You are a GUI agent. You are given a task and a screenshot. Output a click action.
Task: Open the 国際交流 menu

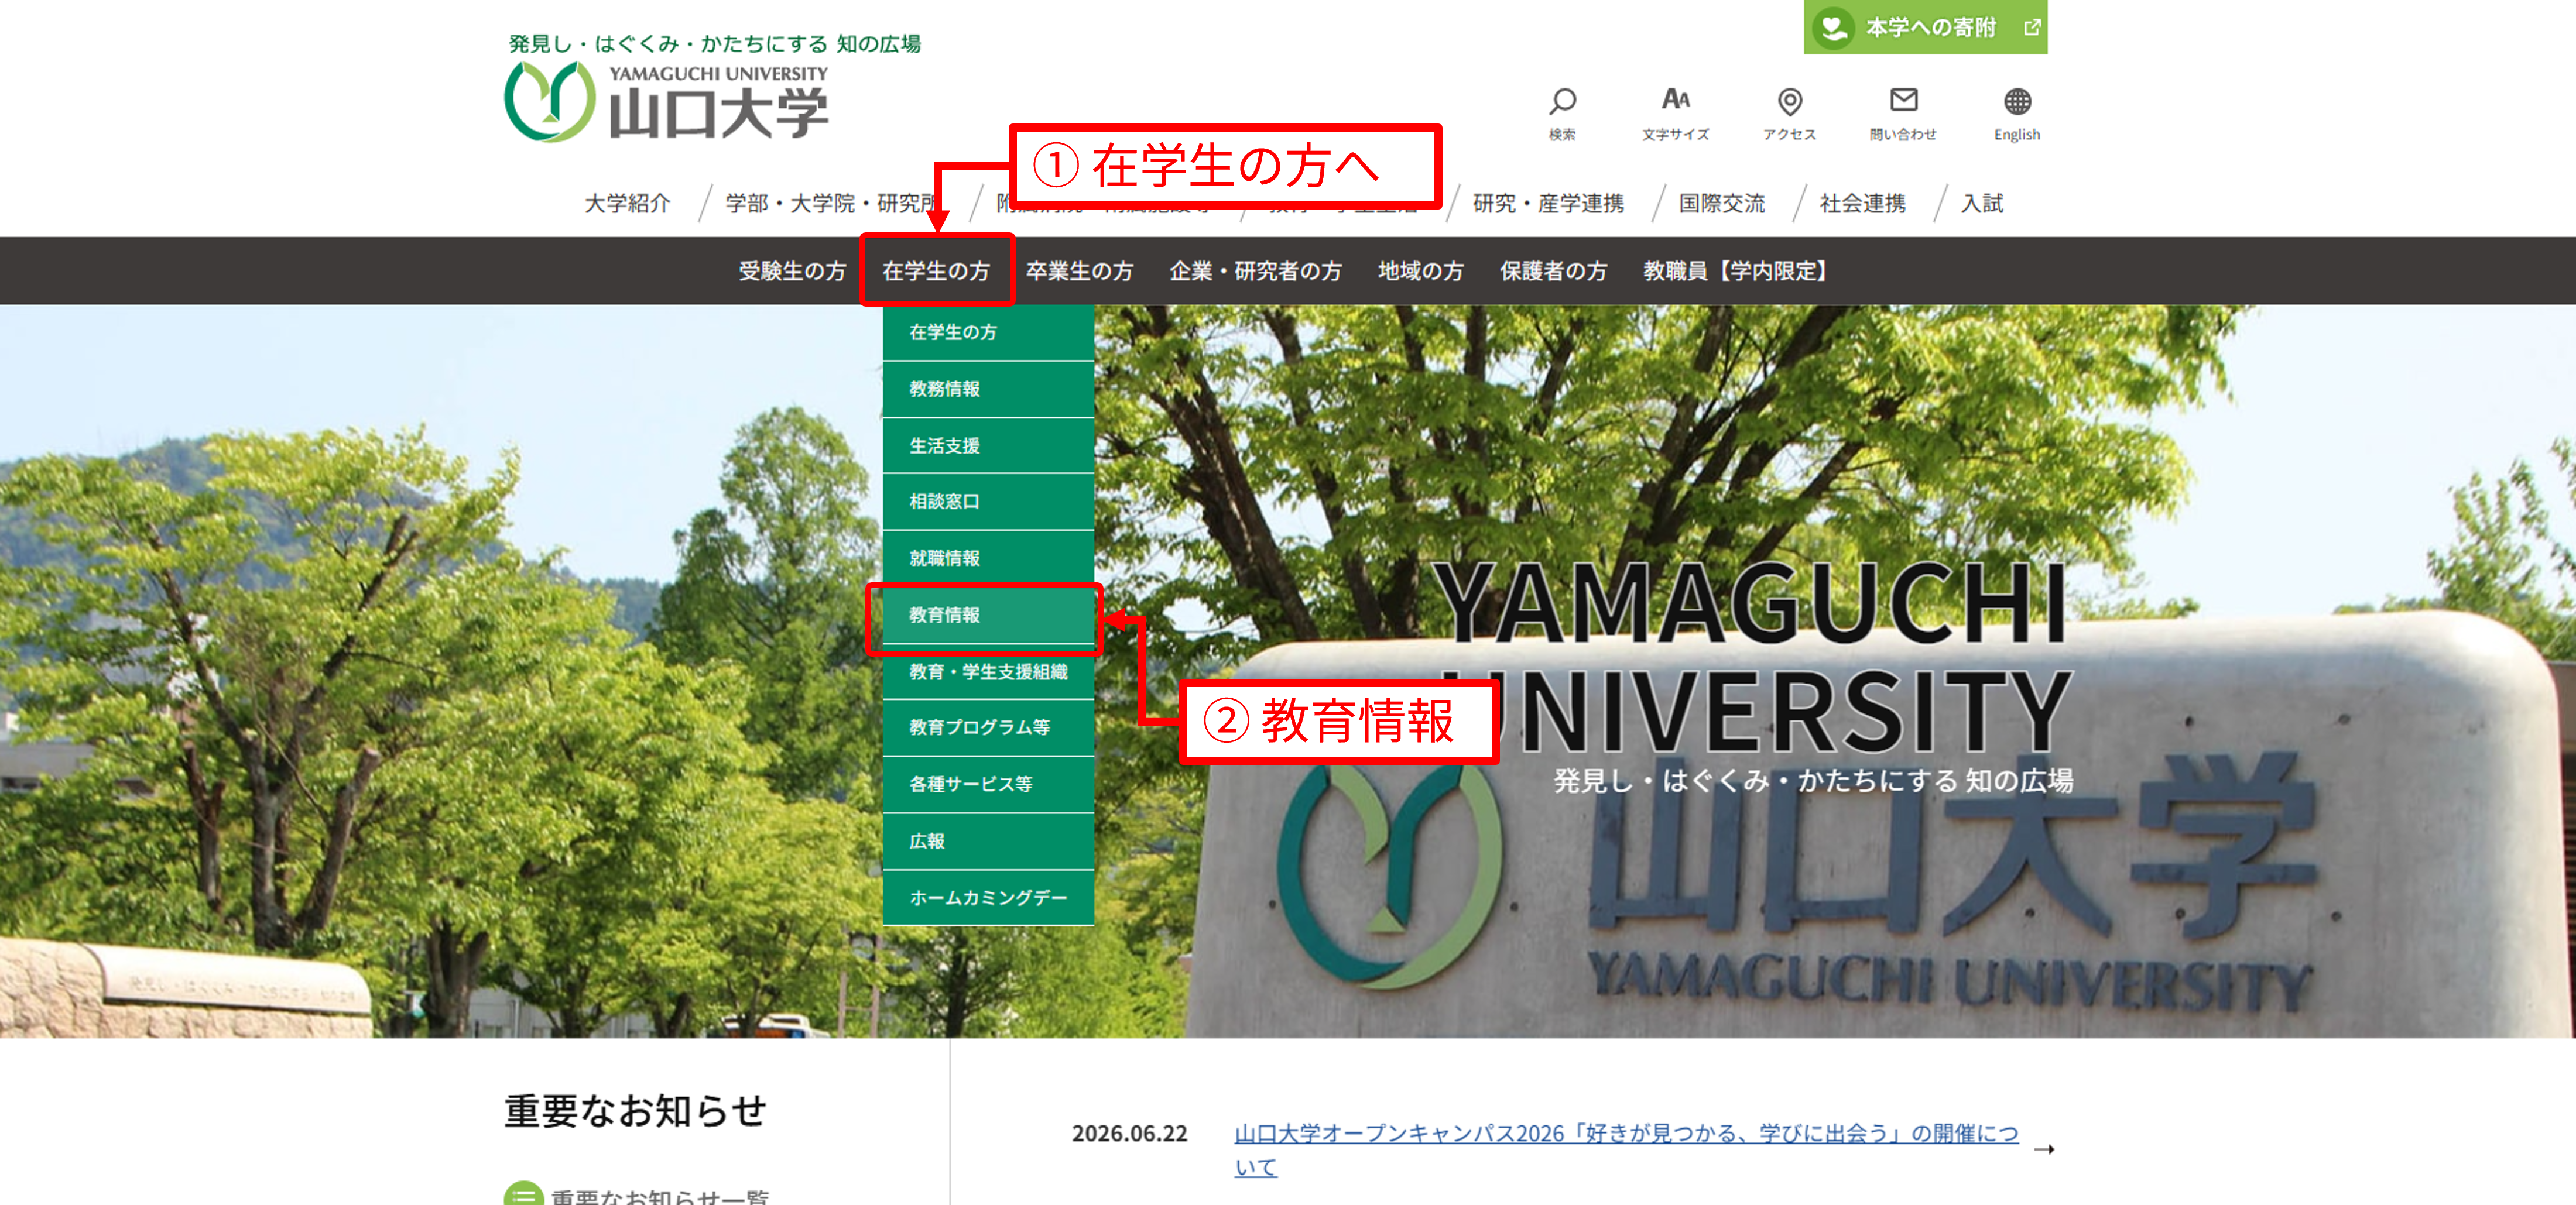click(x=1721, y=203)
